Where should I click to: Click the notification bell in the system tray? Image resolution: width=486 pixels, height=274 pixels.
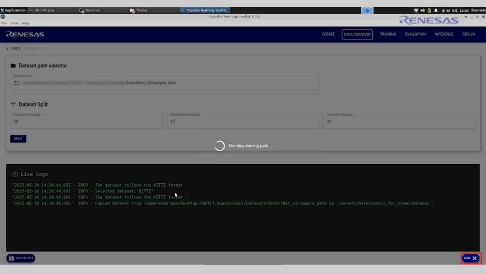tap(436, 10)
